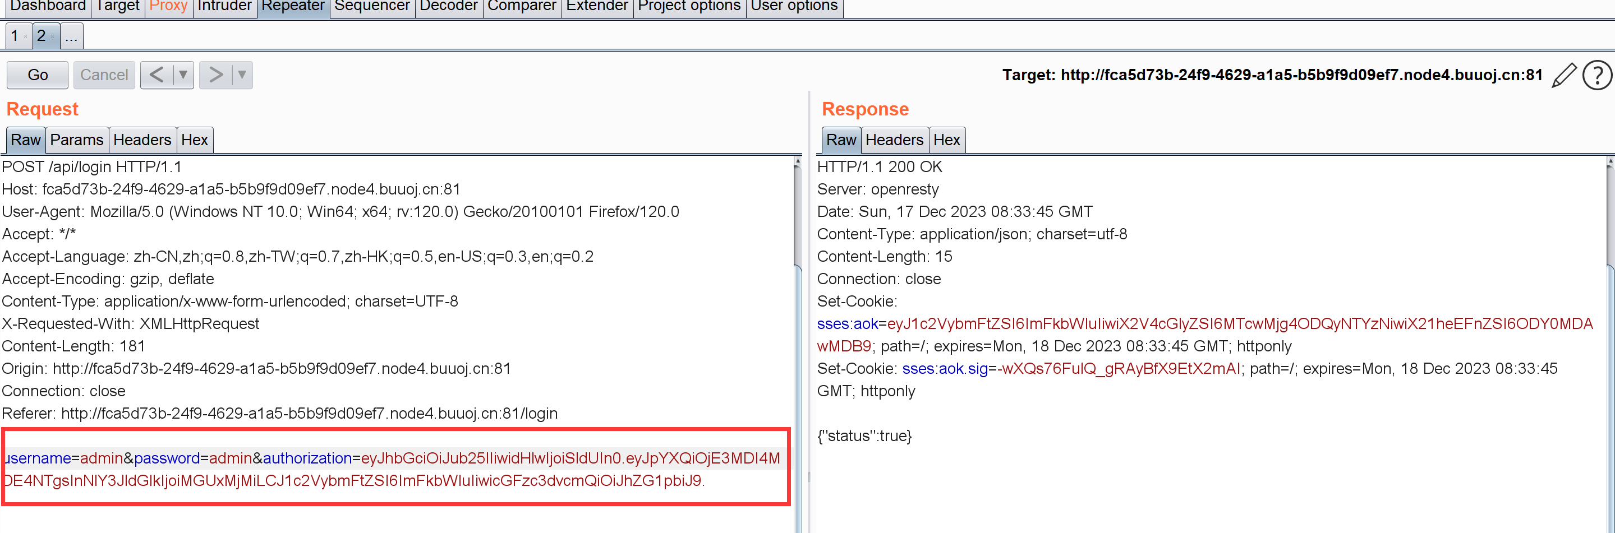The image size is (1615, 533).
Task: Click the authorization parameter name in body
Action: (x=307, y=458)
